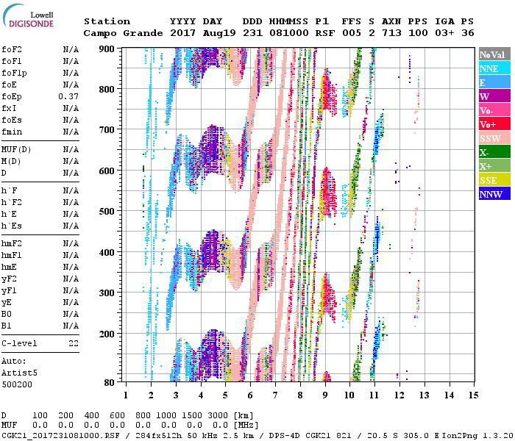Viewport: 515px width, 441px height.
Task: Click the h`Es parameter label
Action: [12, 226]
